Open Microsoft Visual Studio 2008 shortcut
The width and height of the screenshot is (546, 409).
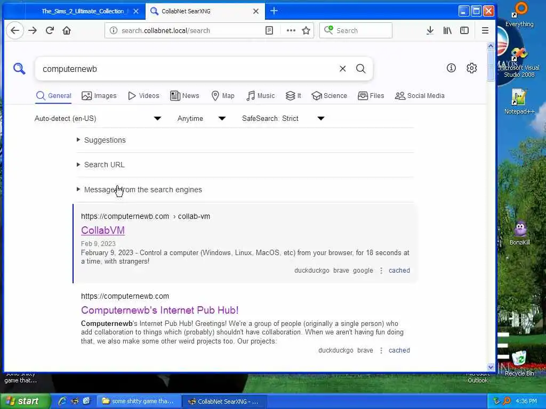click(519, 63)
